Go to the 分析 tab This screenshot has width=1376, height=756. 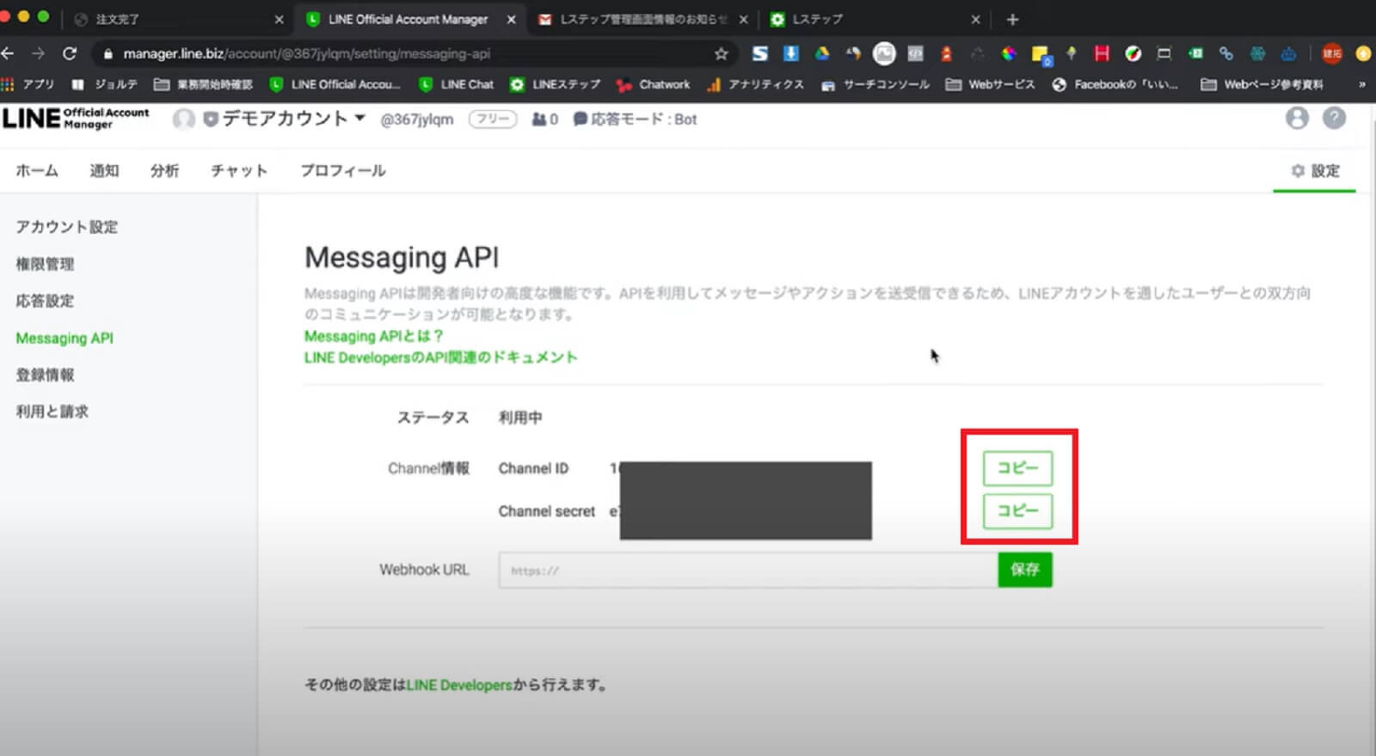(x=164, y=170)
